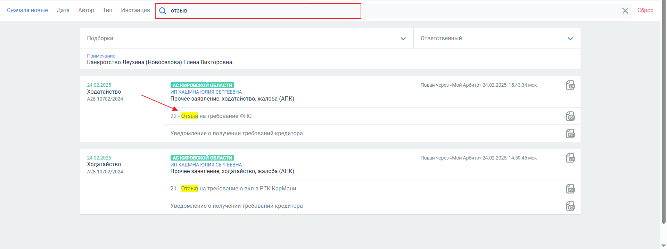Download ZIP archive for 15:43:34 filing

tap(570, 85)
